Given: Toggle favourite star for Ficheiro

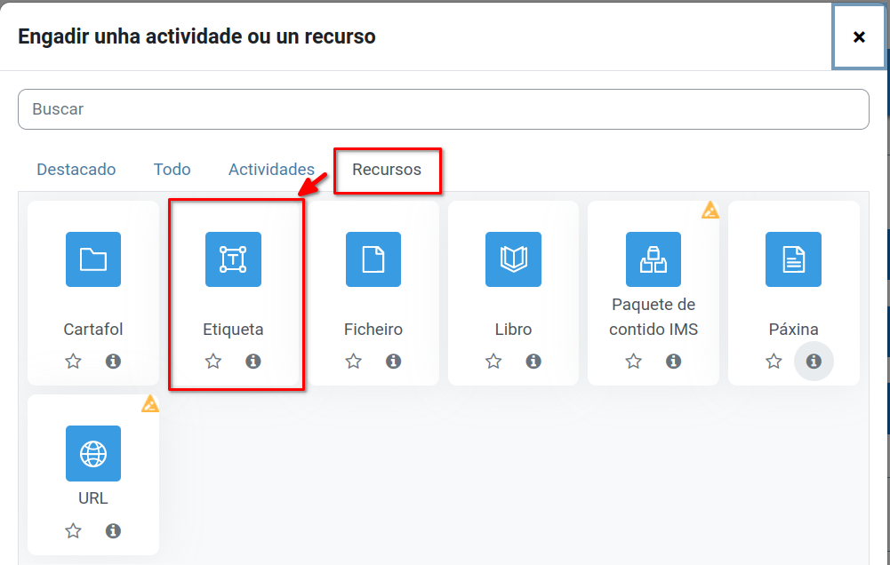Looking at the screenshot, I should tap(354, 362).
